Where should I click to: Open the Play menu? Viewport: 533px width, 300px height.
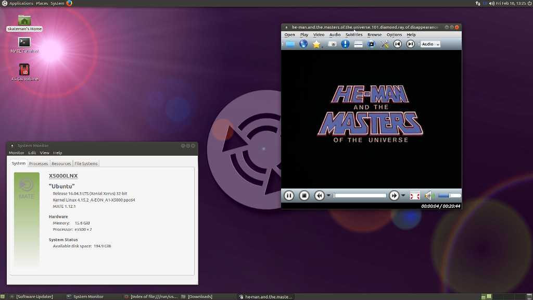(x=304, y=35)
